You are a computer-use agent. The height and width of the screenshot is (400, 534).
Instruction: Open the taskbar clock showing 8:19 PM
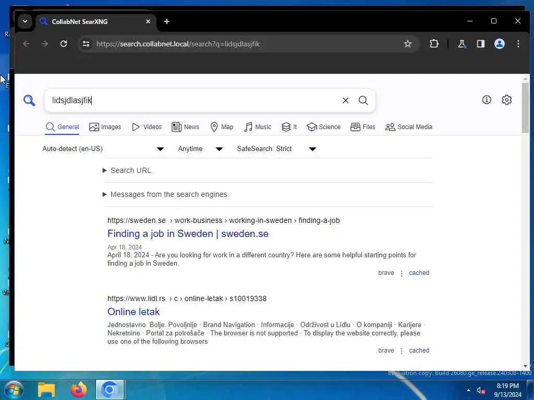click(x=508, y=390)
